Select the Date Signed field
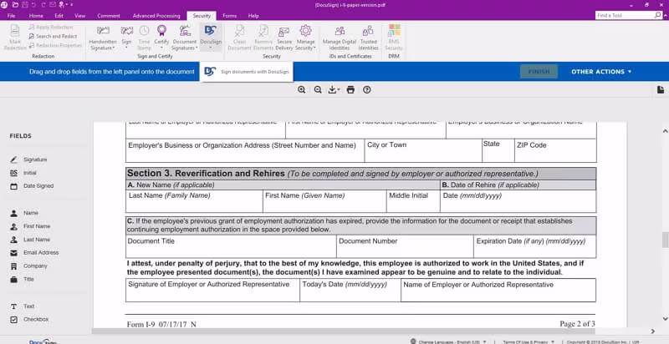Viewport: 669px width, 344px height. (32, 186)
